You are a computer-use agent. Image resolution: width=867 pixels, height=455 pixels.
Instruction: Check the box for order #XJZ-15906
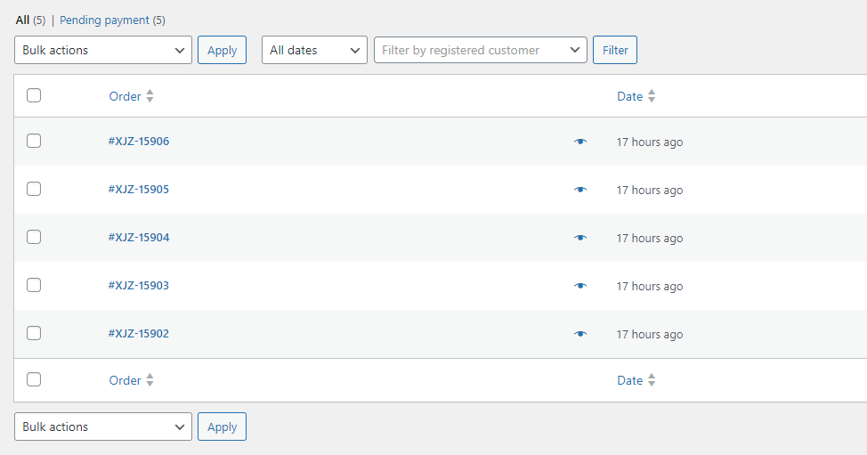(34, 141)
